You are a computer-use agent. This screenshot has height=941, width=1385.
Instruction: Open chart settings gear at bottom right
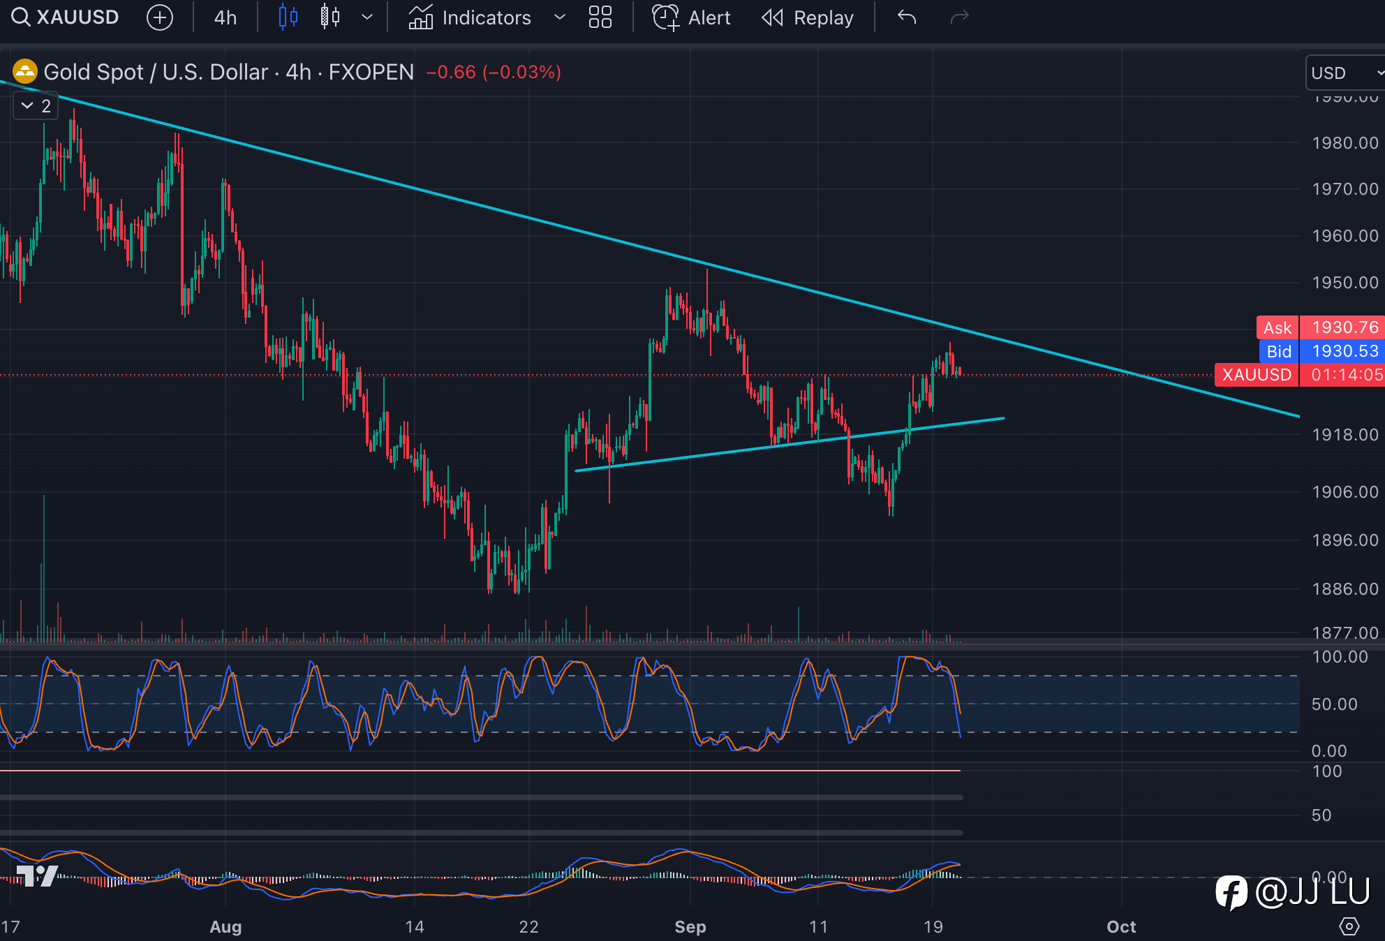(x=1349, y=926)
